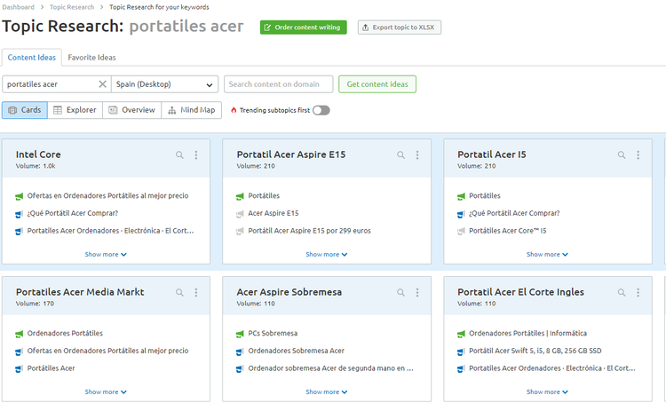Open three-dot menu on Portatil Acer I5 card
This screenshot has width=666, height=411.
[x=638, y=155]
